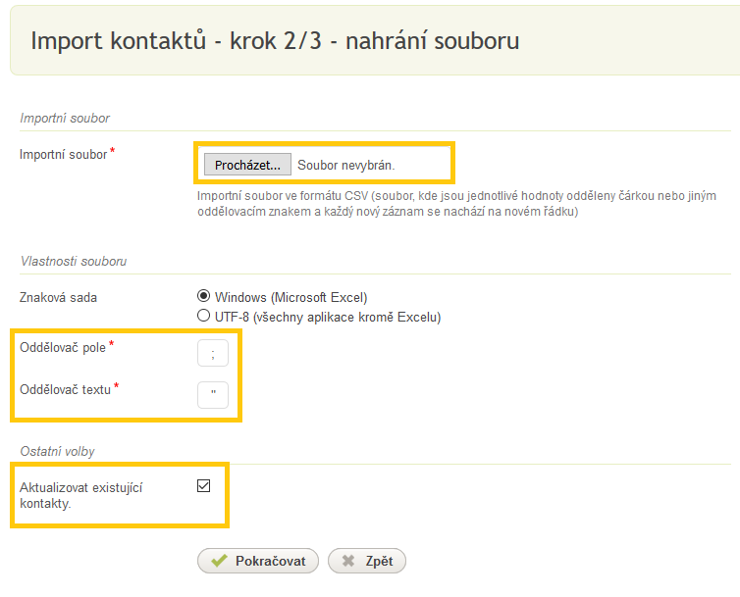Click the 'UTF-8 (všechny aplikace kromě Excelu)' text

point(328,317)
